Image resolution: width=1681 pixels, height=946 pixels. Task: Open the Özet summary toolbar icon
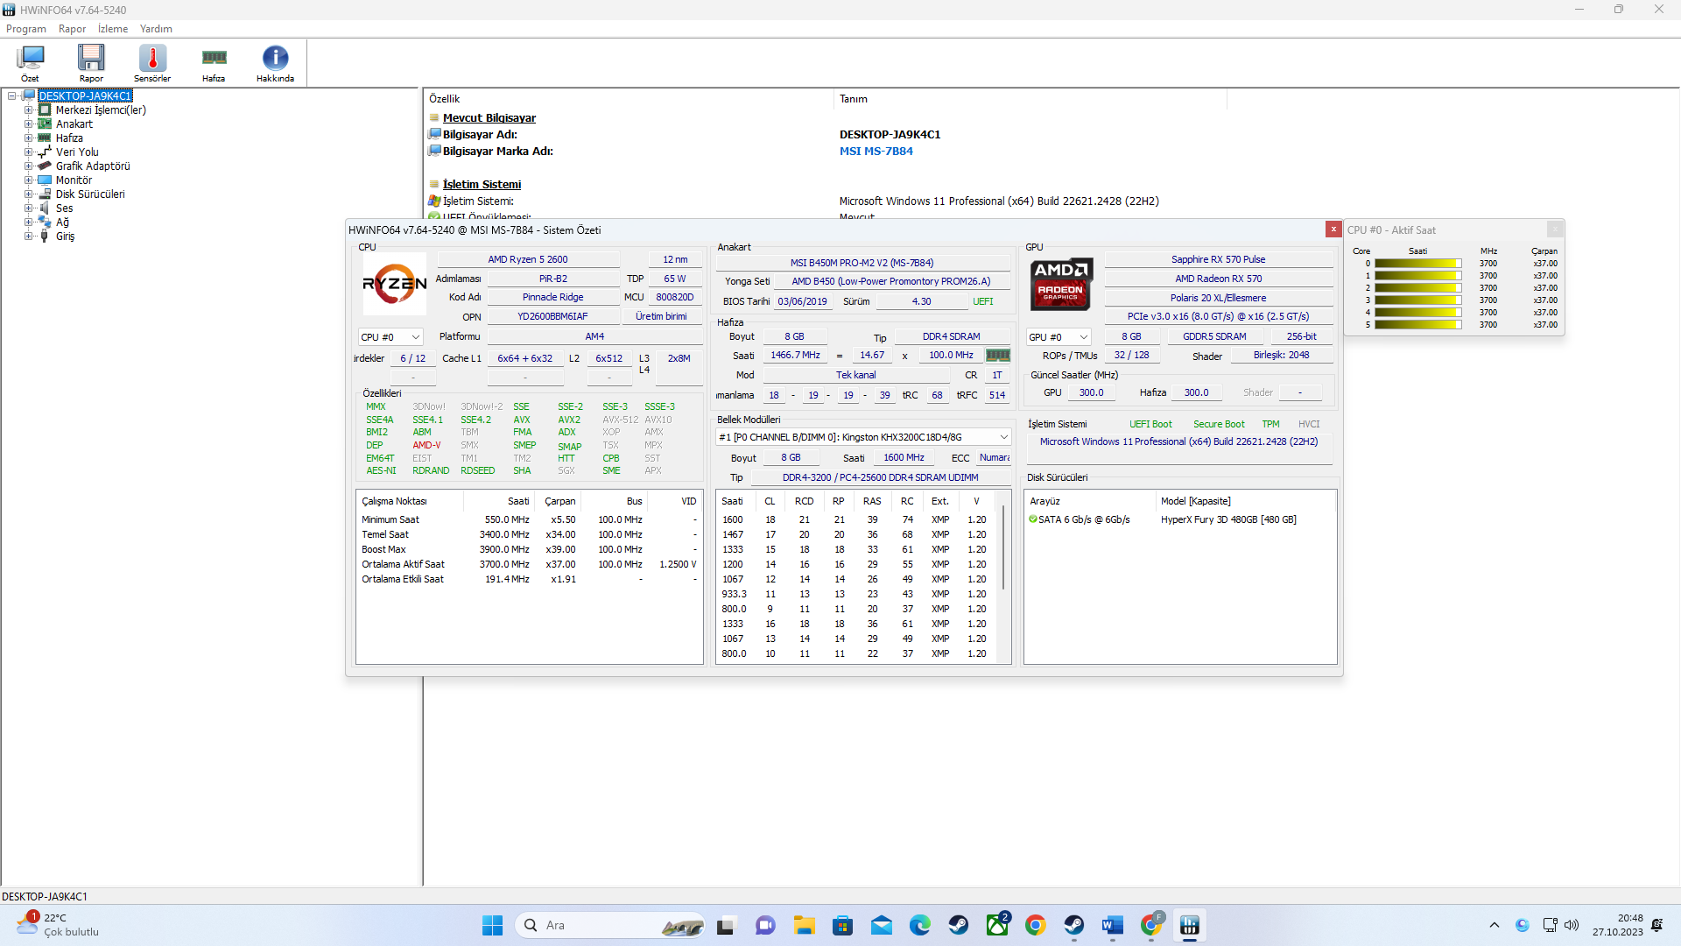point(31,63)
